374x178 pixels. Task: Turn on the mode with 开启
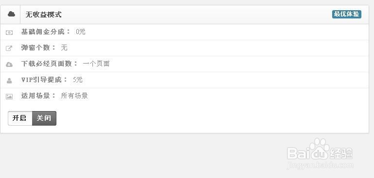[20, 118]
